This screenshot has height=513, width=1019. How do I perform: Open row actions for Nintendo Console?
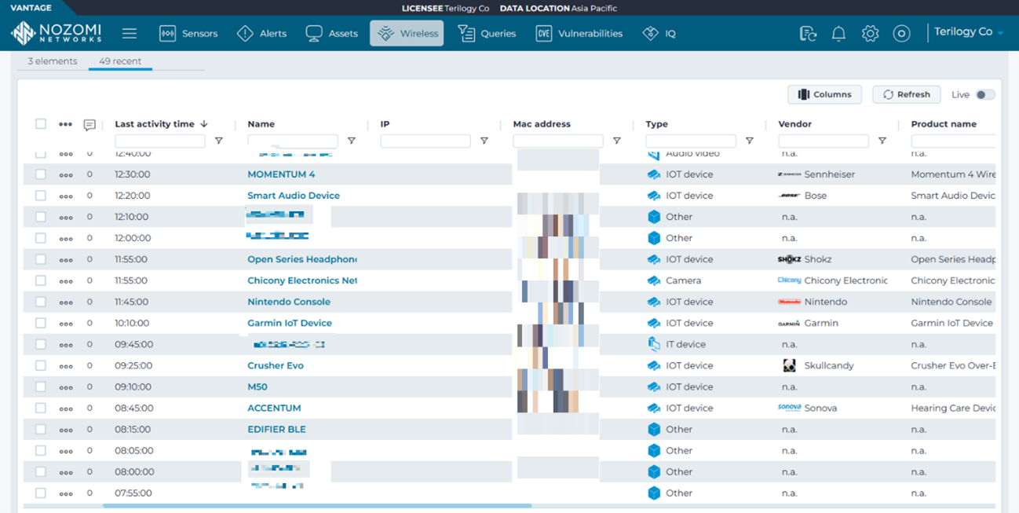(66, 302)
